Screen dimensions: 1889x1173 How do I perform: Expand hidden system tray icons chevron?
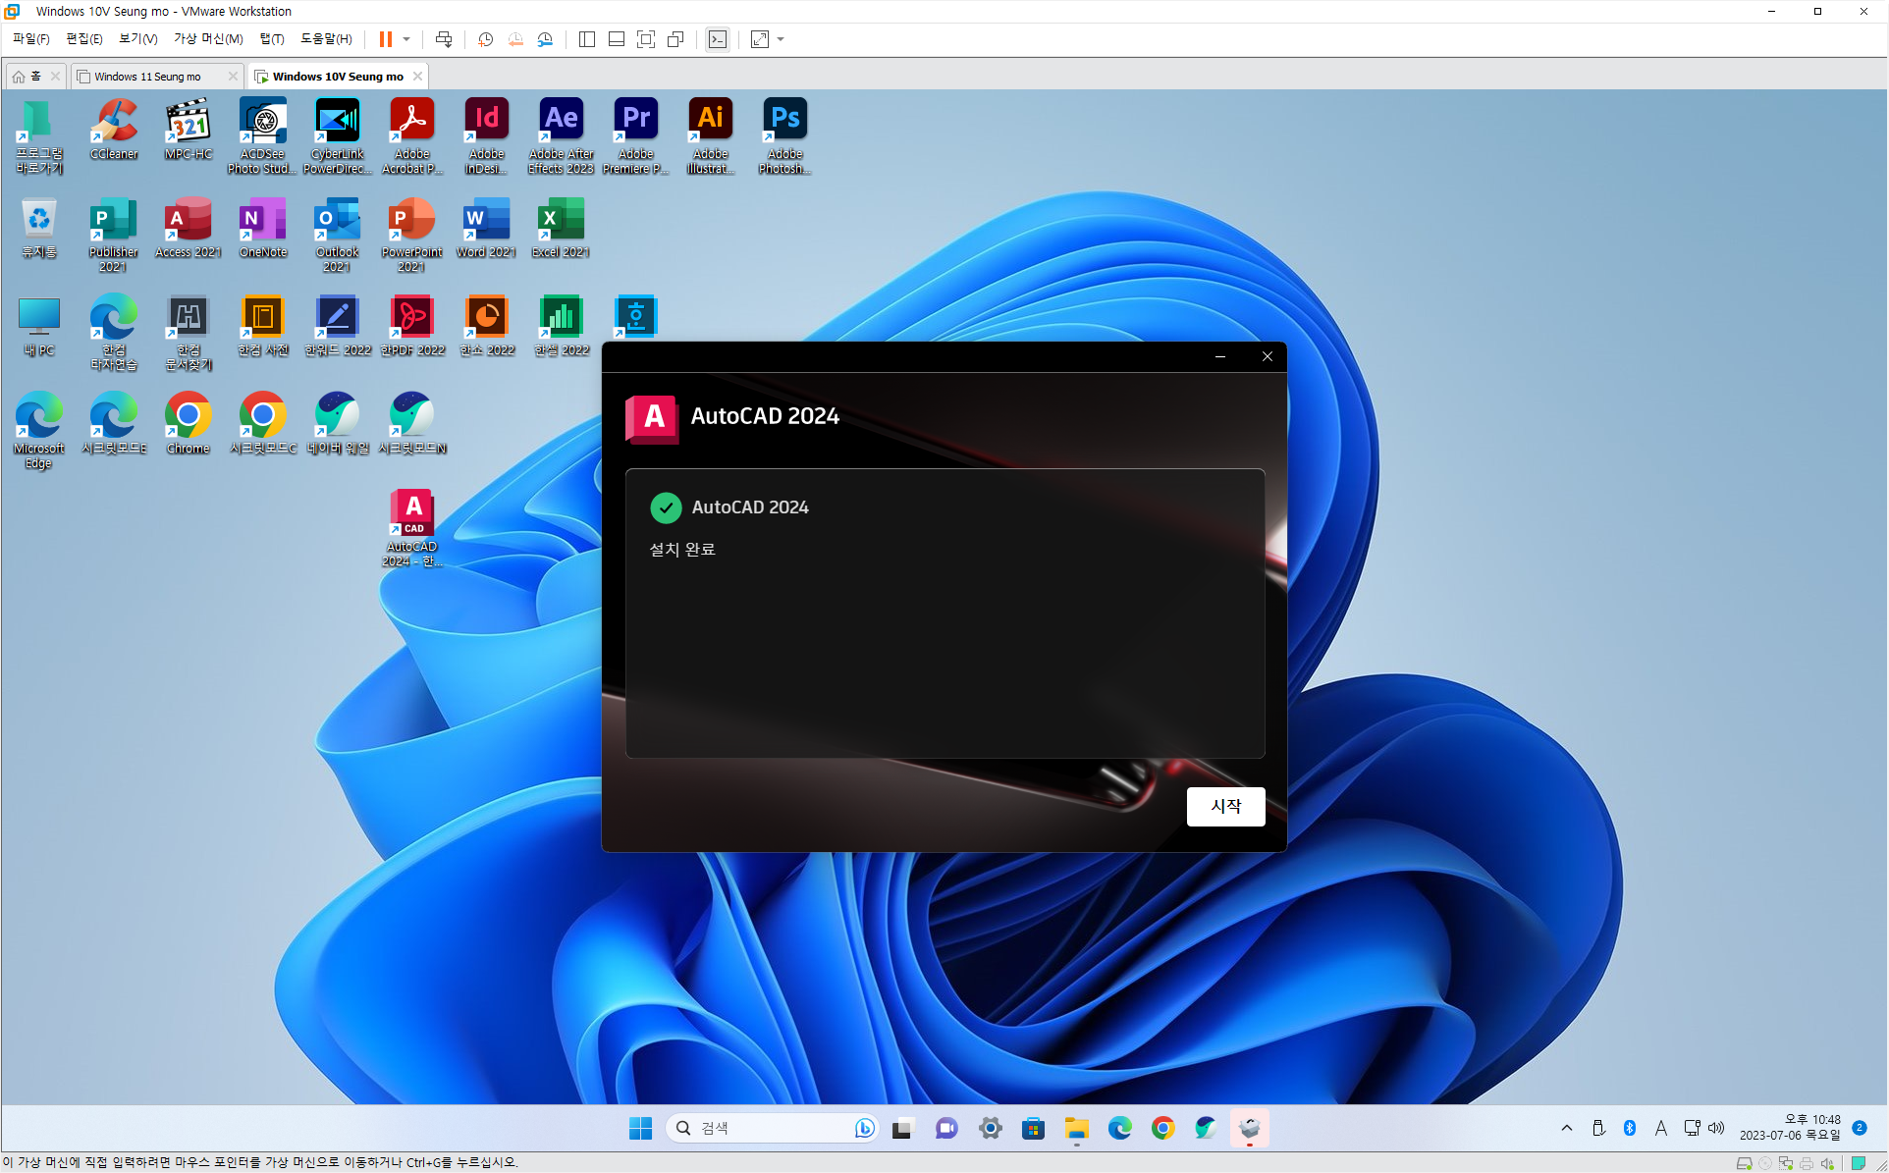pyautogui.click(x=1566, y=1128)
